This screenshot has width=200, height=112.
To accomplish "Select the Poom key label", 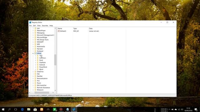I will 39,83.
